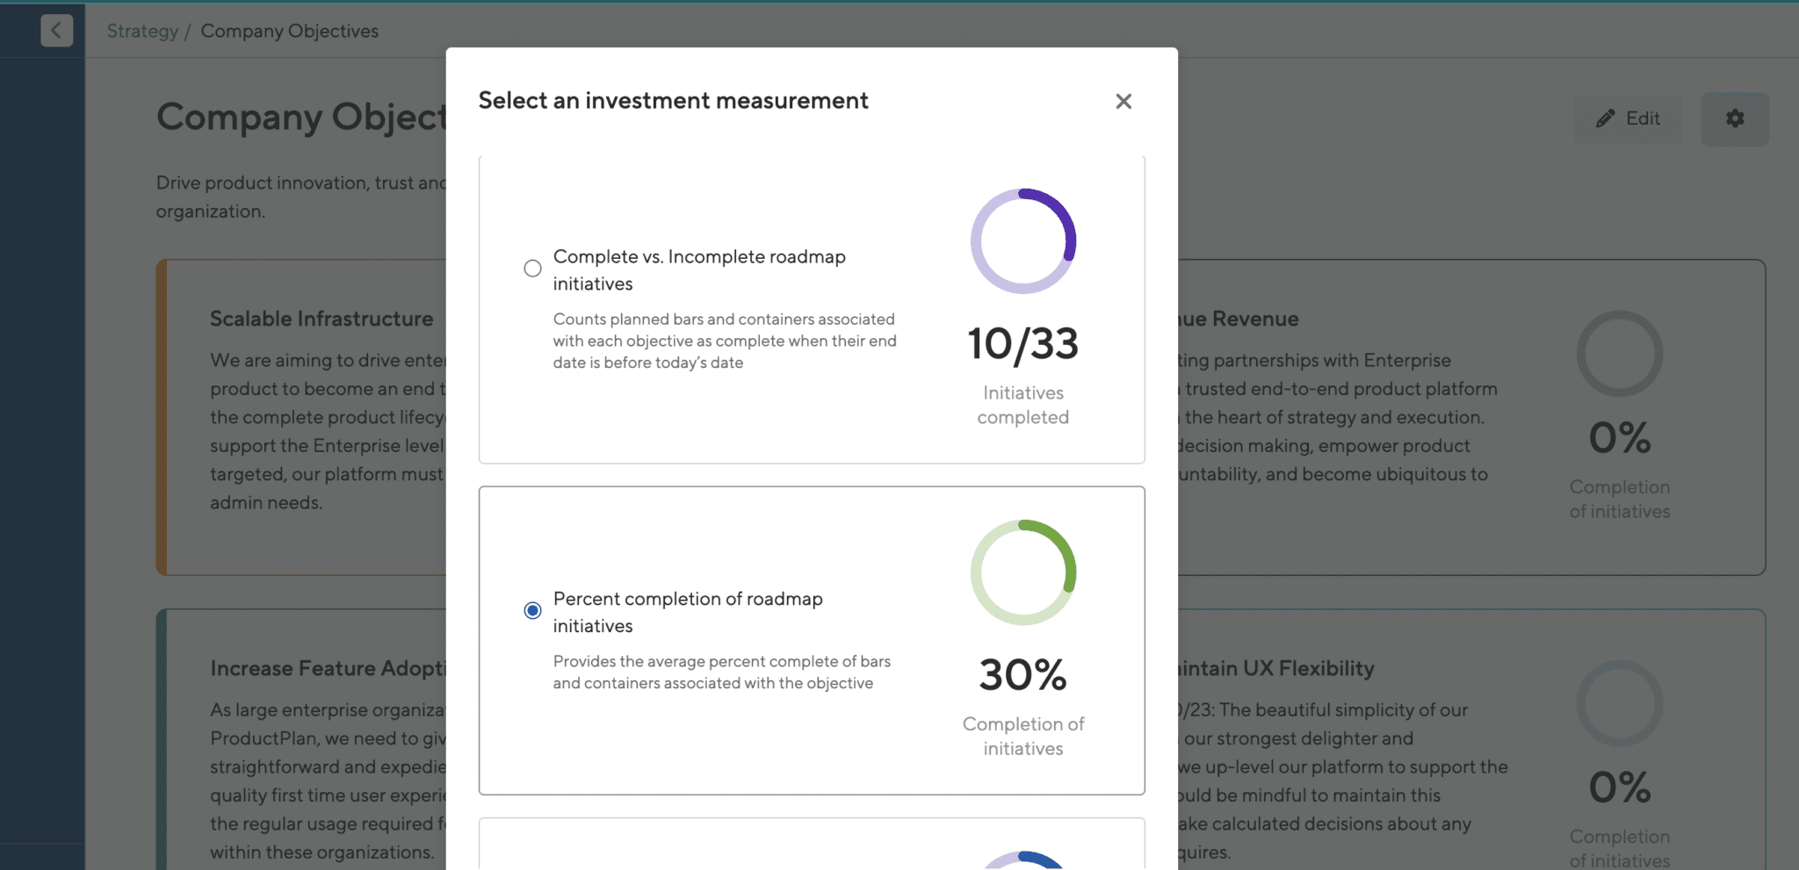1799x870 pixels.
Task: Click the 30% completion progress indicator
Action: 1022,674
